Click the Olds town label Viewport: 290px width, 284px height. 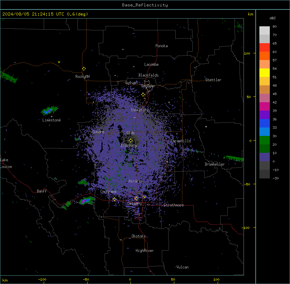pos(131,133)
